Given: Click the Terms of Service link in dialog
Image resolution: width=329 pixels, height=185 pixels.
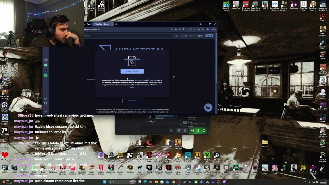Looking at the screenshot, I should [140, 80].
